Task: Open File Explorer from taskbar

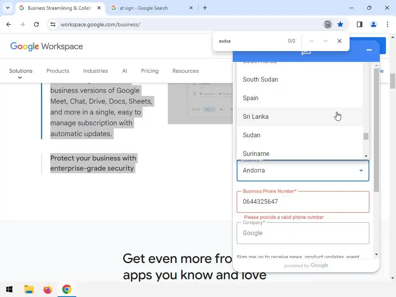Action: [x=29, y=289]
